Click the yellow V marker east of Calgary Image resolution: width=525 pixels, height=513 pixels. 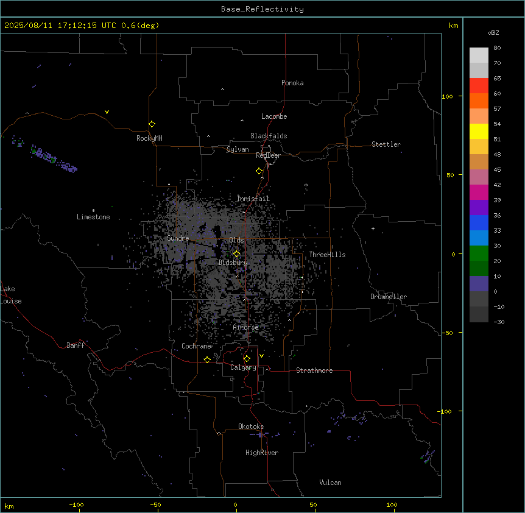coord(261,356)
